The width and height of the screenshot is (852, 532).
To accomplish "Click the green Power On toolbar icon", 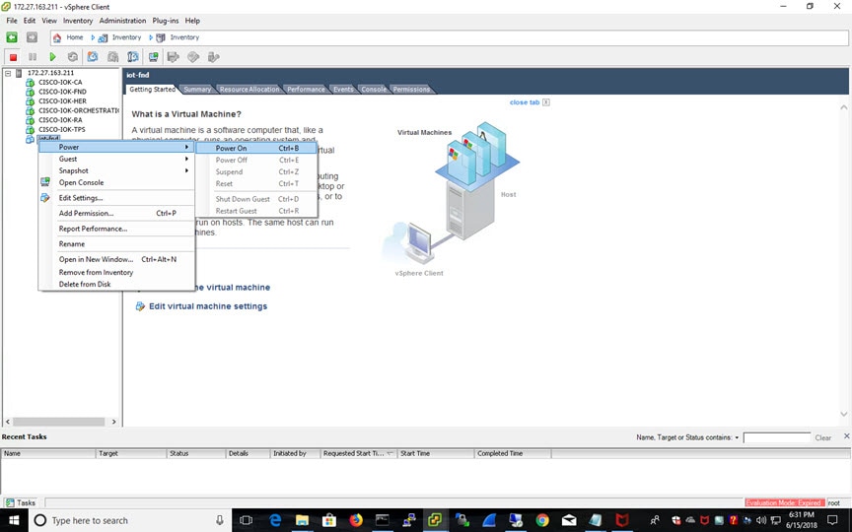I will pyautogui.click(x=52, y=57).
